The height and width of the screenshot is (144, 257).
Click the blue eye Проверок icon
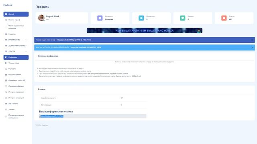pyautogui.click(x=141, y=18)
